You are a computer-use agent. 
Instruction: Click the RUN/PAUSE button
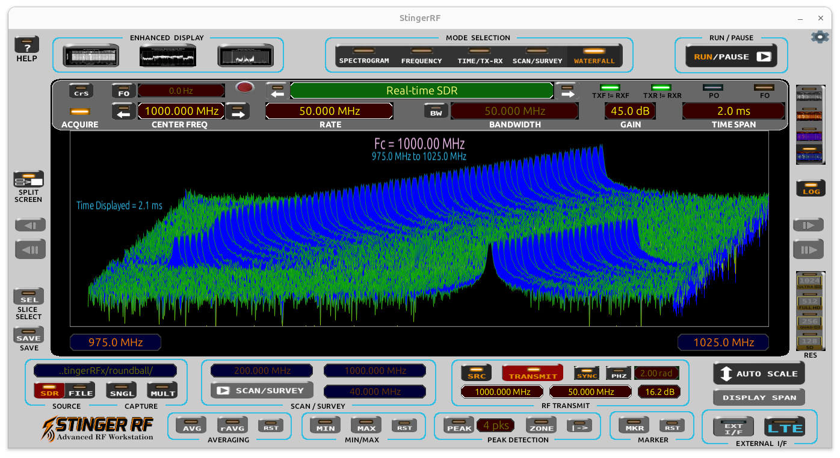click(731, 56)
